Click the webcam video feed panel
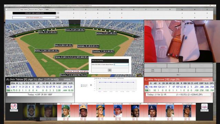Screen dimensions: 220x124 pos(182,41)
